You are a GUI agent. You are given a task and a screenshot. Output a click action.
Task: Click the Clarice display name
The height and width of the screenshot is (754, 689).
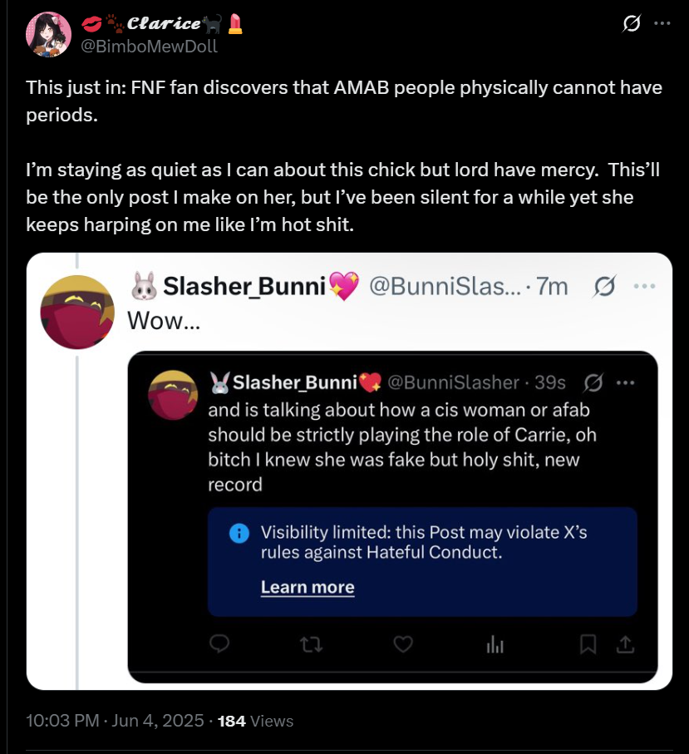(x=163, y=23)
